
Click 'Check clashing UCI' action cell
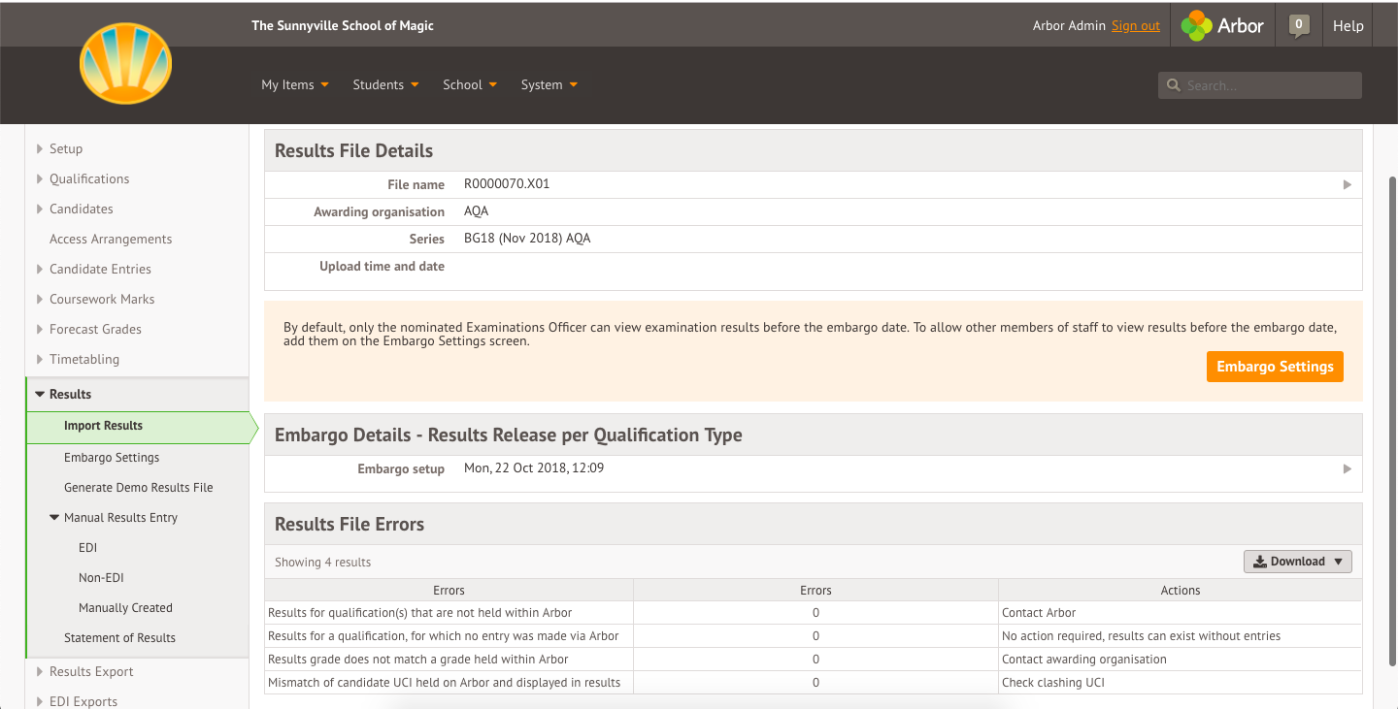(x=1180, y=683)
